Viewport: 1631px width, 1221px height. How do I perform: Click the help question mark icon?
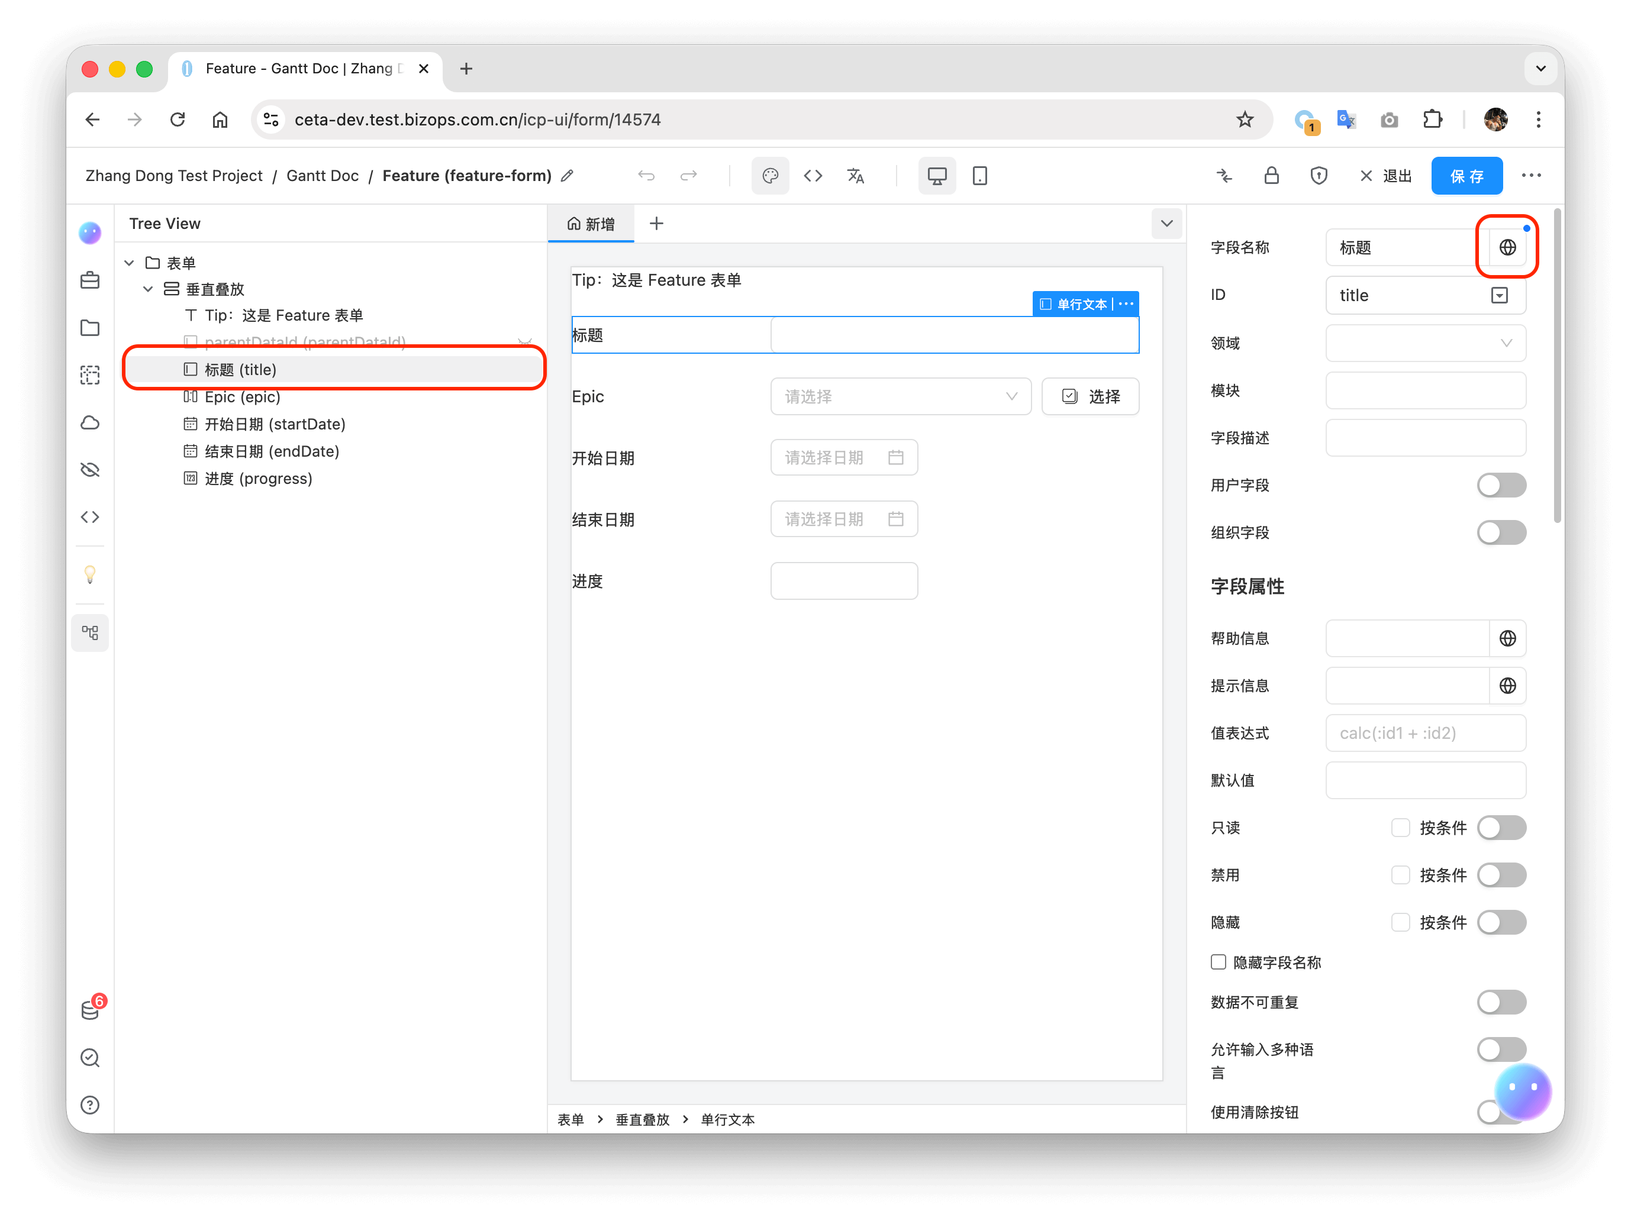(90, 1104)
